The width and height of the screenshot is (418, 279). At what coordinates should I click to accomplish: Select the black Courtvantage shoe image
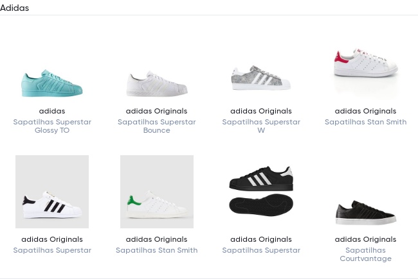click(365, 212)
